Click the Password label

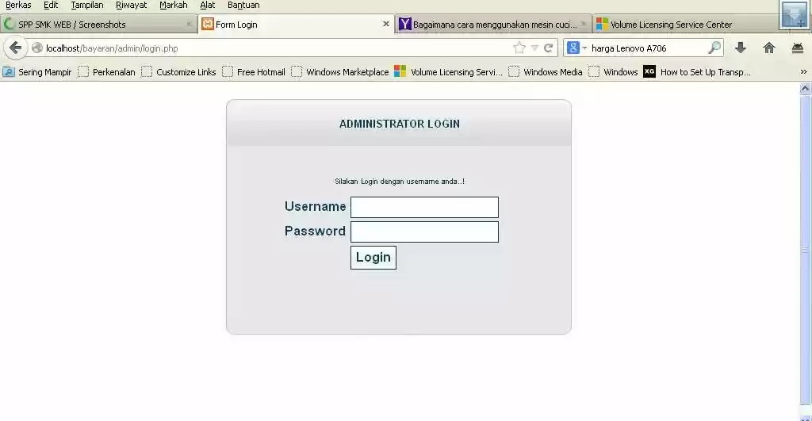315,231
